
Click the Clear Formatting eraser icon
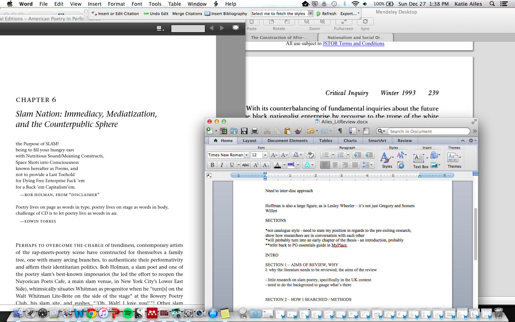(310, 155)
